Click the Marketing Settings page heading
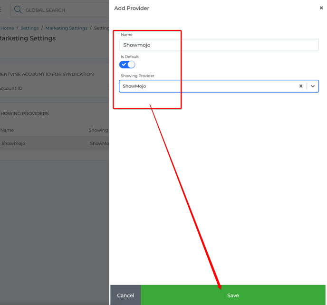 [x=27, y=38]
